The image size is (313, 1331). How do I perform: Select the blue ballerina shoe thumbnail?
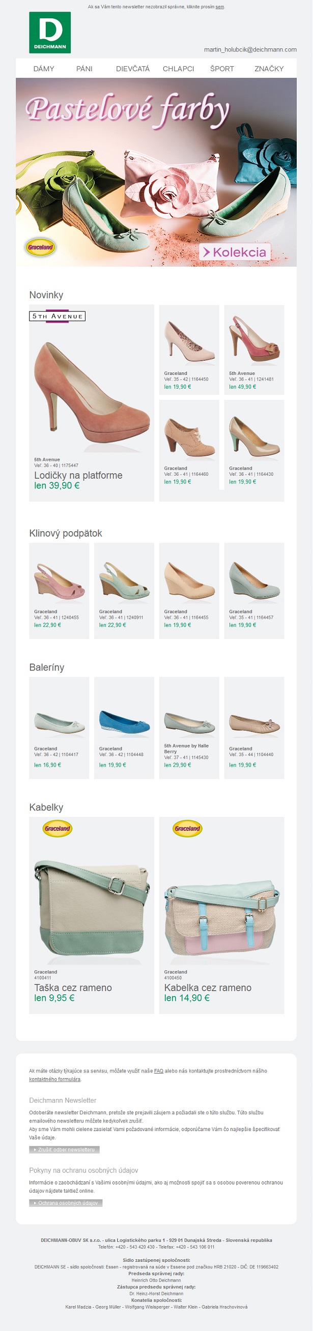pyautogui.click(x=124, y=720)
